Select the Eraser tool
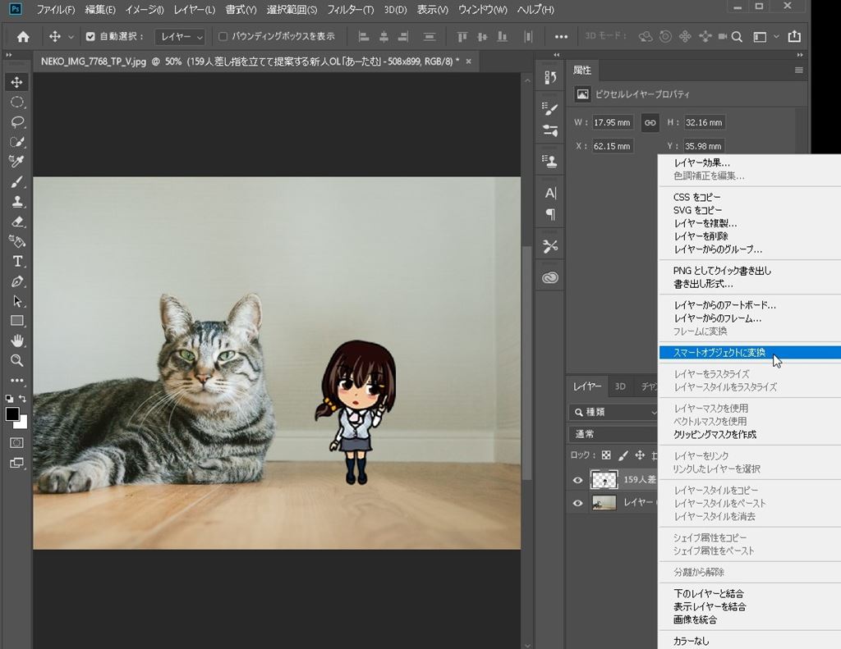 click(x=17, y=222)
